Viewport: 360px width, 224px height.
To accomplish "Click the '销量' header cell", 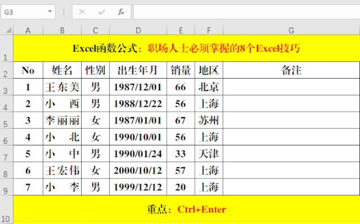I will [181, 70].
